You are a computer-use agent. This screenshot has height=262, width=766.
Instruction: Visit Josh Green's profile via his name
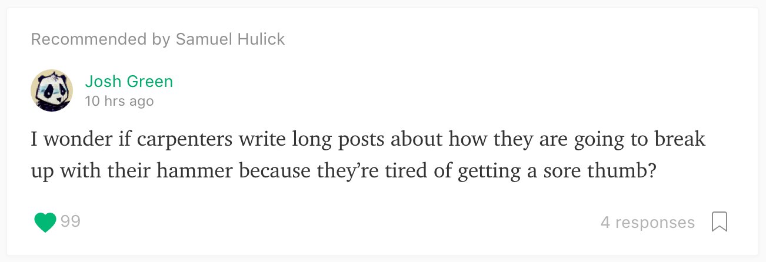point(129,81)
